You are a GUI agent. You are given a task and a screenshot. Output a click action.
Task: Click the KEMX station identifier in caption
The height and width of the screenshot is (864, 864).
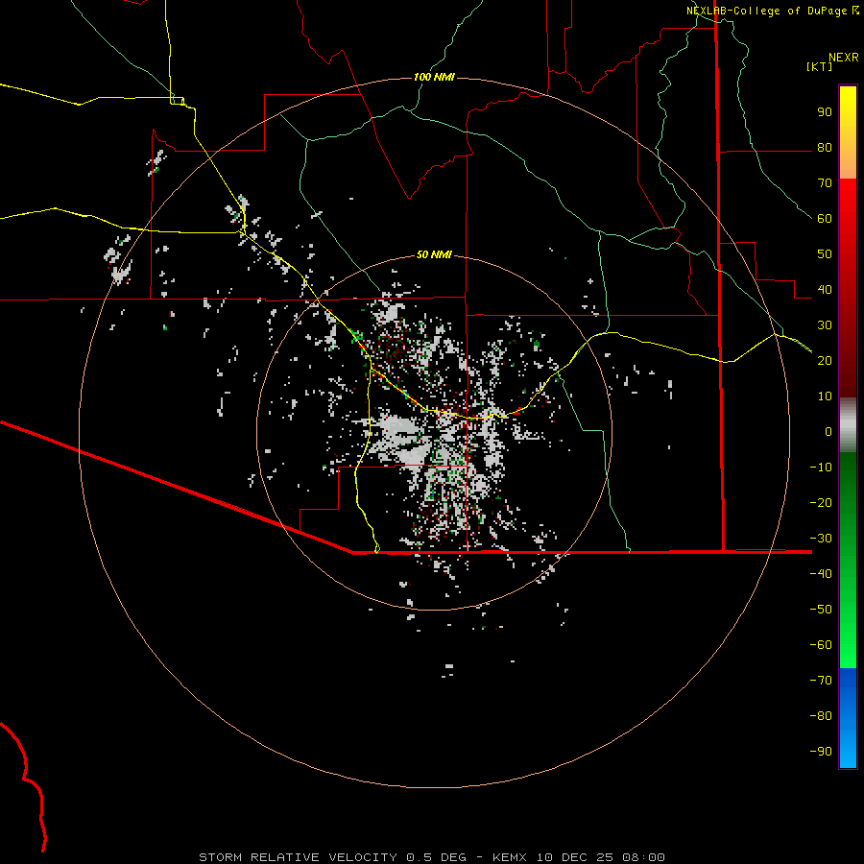click(x=509, y=857)
